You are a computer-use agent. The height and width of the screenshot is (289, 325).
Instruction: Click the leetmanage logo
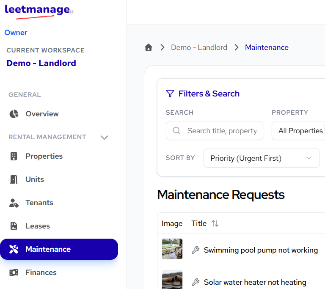pyautogui.click(x=39, y=11)
